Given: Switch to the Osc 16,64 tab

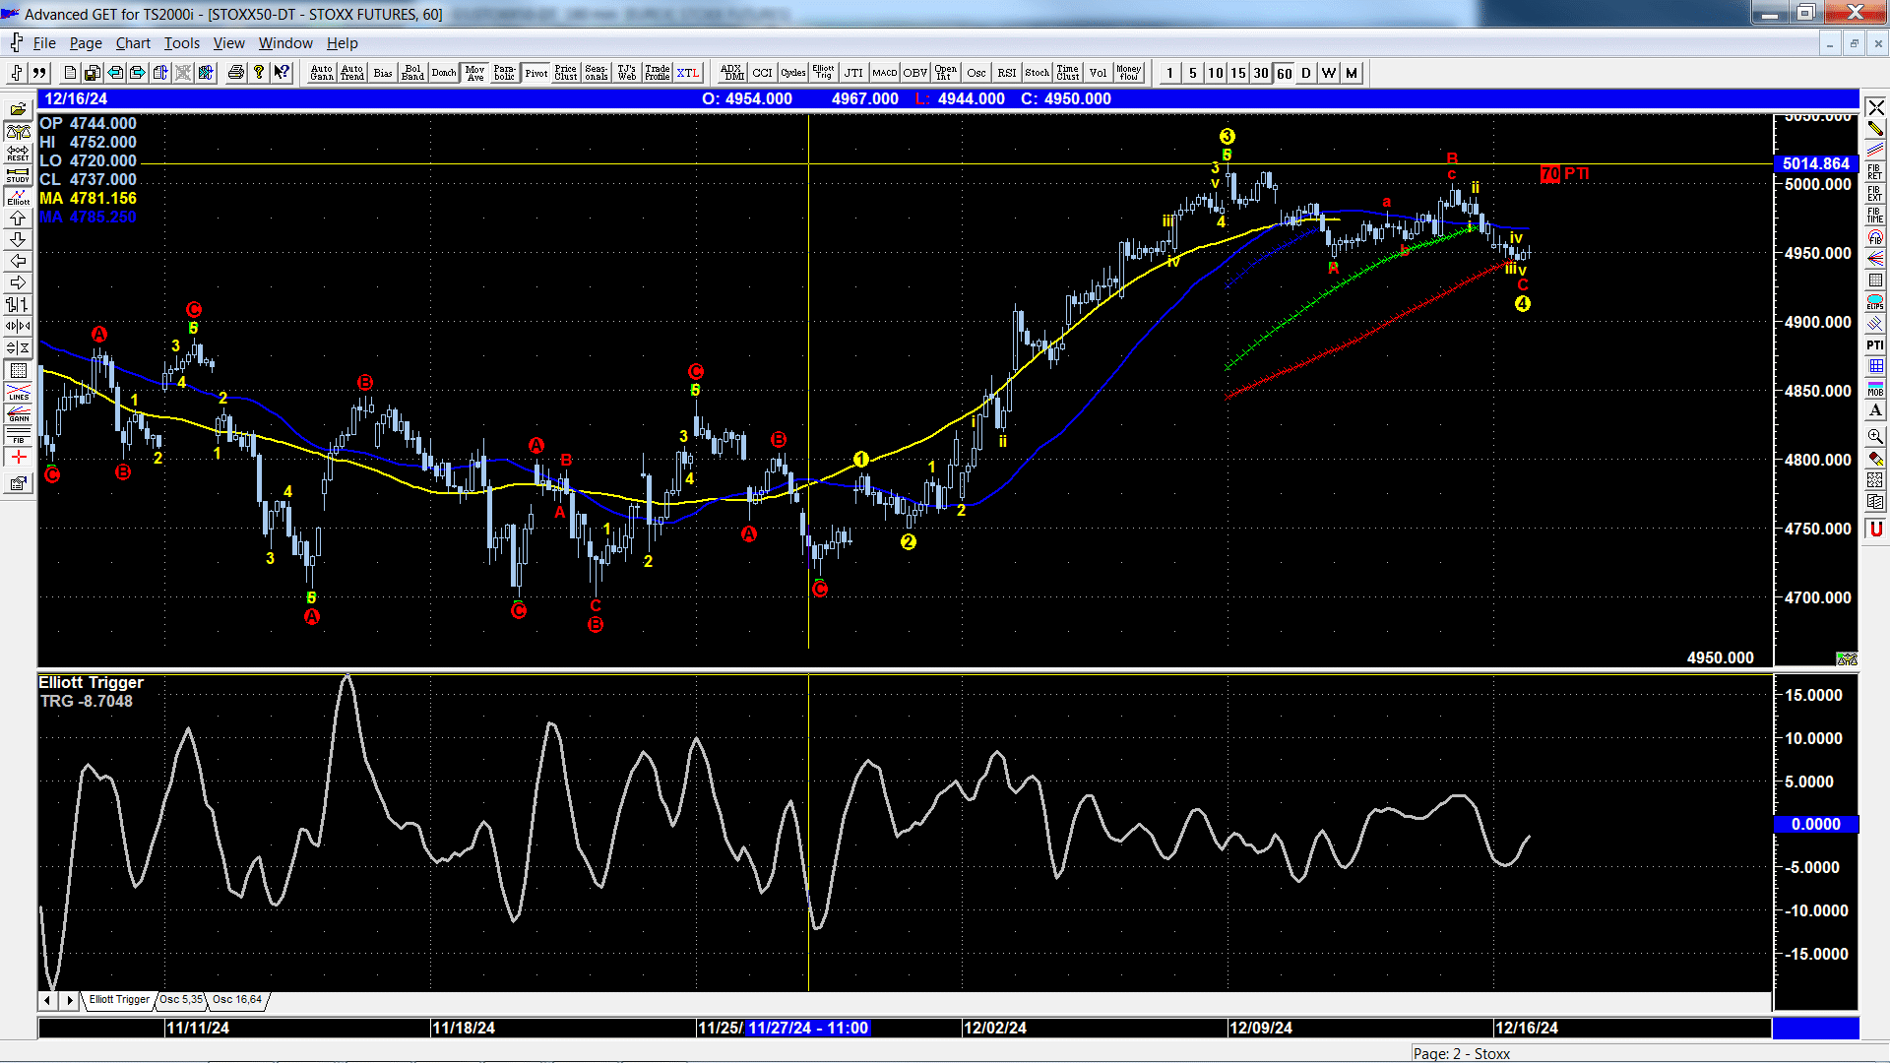Looking at the screenshot, I should pos(237,999).
